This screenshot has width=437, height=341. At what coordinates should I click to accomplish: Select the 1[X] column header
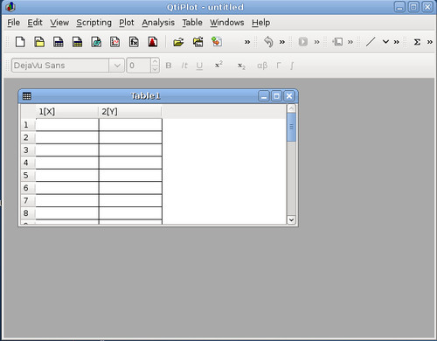(67, 112)
